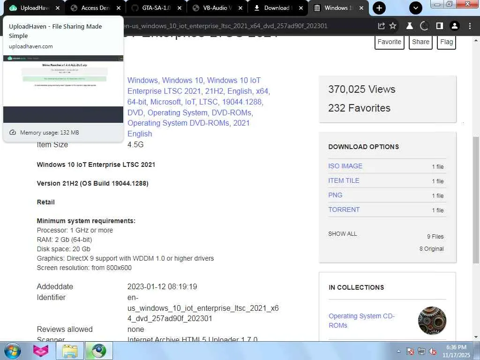Viewport: 480px width, 360px height.
Task: Click the 370,025 Views text
Action: (361, 89)
